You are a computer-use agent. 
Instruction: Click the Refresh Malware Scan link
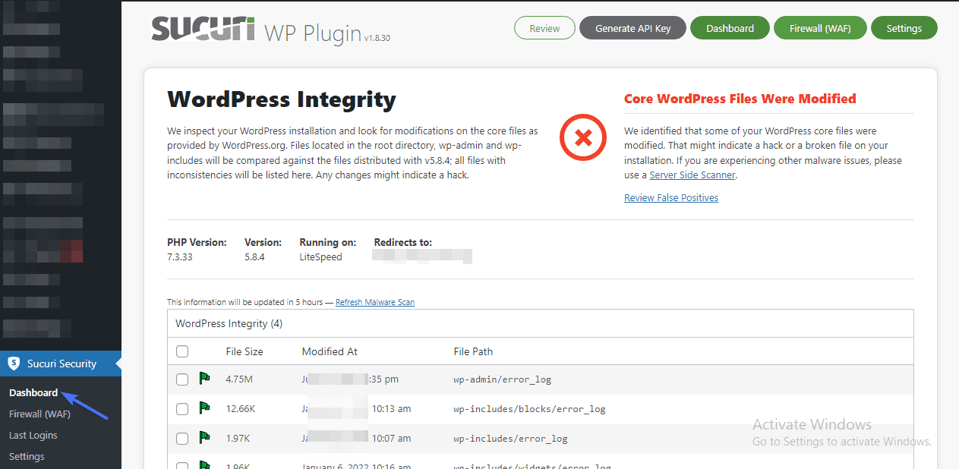[x=375, y=302]
